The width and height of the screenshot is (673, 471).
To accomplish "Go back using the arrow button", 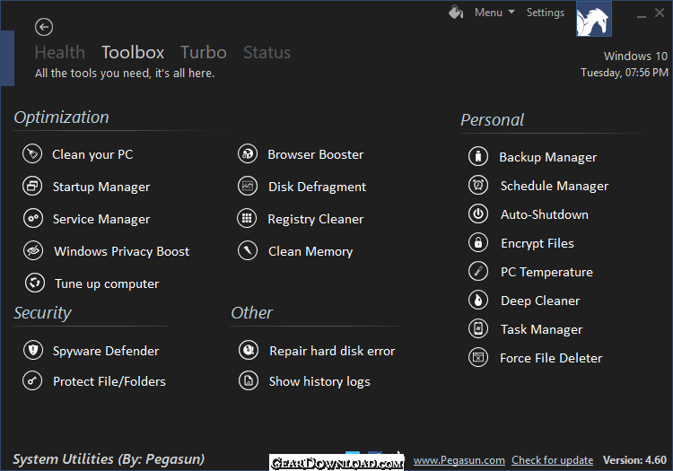I will point(44,27).
